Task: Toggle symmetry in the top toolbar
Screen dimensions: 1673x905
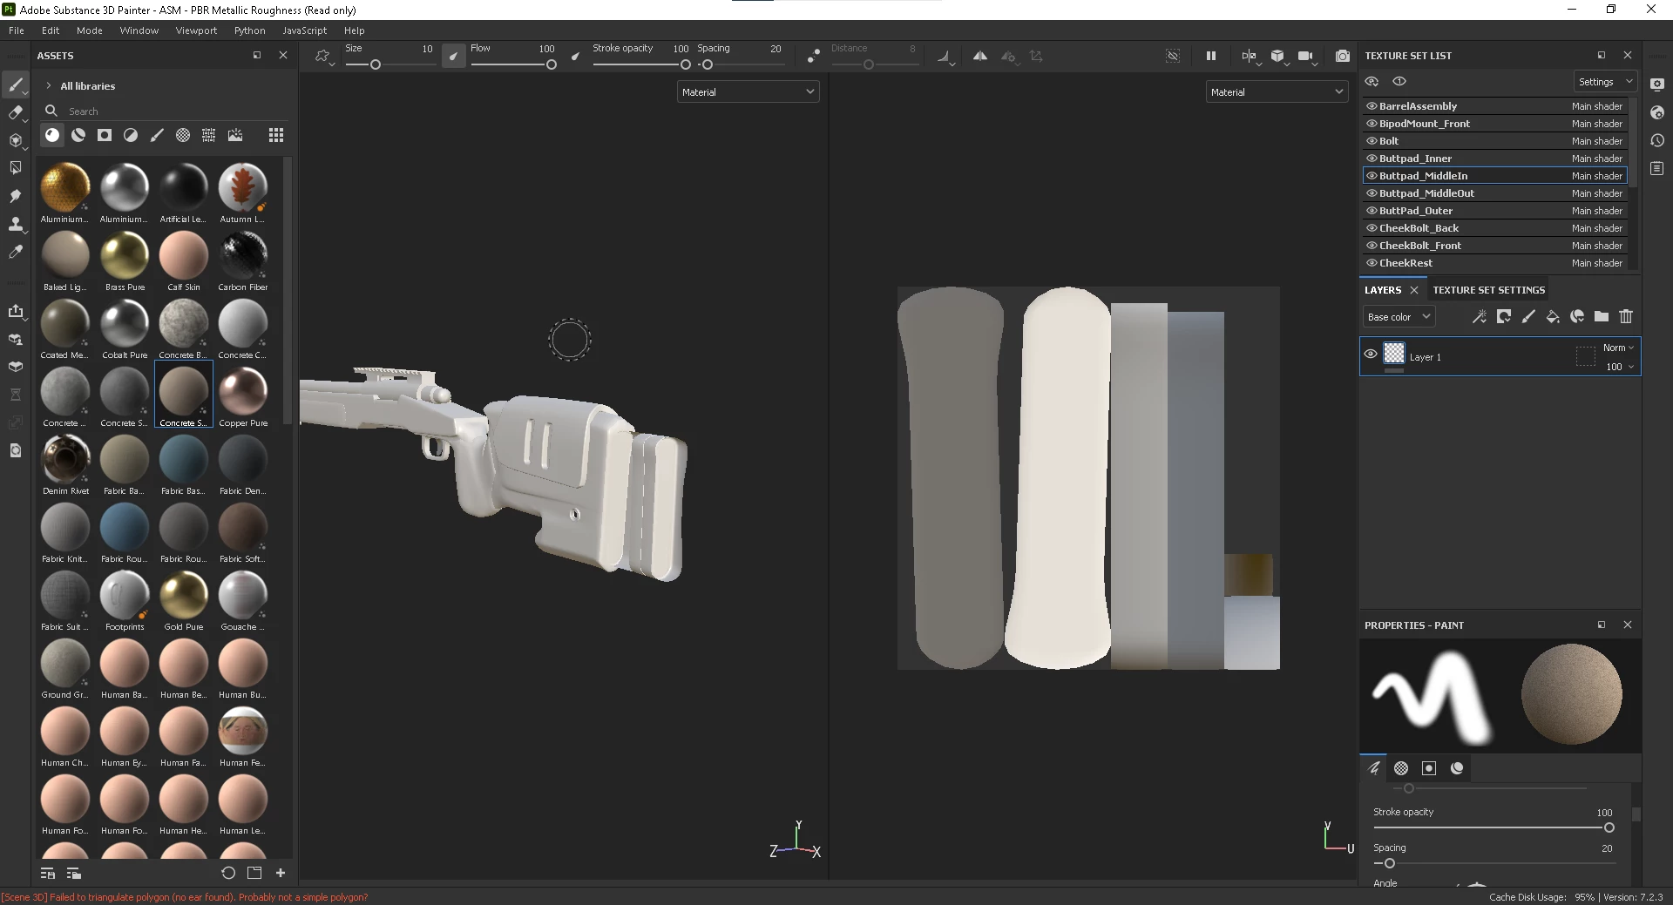Action: [x=980, y=56]
